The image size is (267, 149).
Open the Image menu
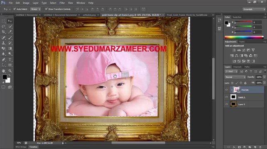(x=26, y=3)
